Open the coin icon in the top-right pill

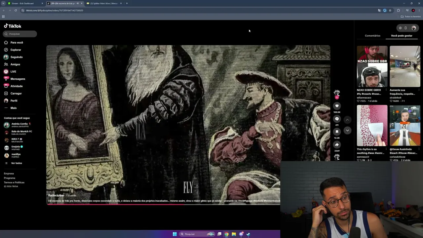(400, 28)
